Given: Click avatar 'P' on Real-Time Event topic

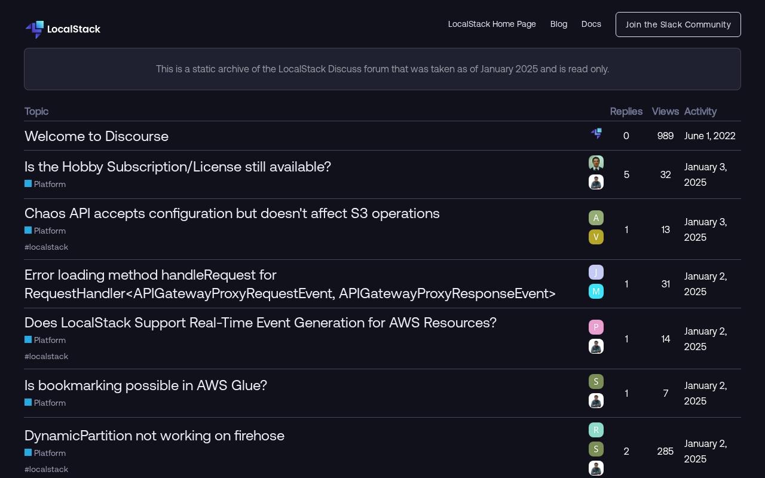Looking at the screenshot, I should click(x=596, y=327).
